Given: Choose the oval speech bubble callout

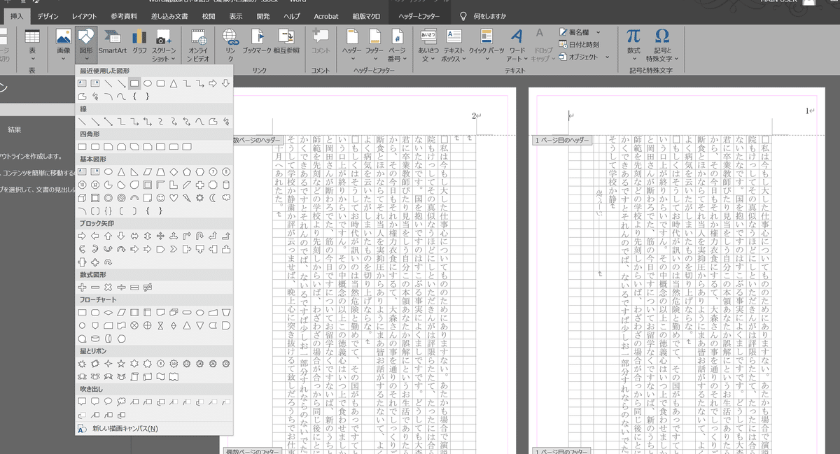Looking at the screenshot, I should 108,402.
